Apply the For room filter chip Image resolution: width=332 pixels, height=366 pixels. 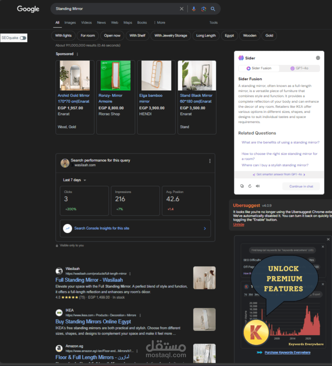[88, 35]
